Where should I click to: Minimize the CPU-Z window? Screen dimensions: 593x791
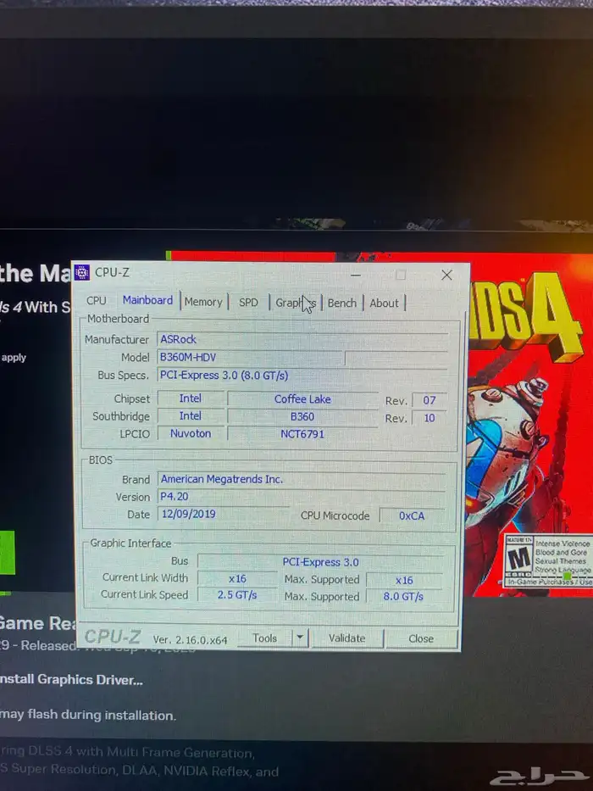(356, 275)
